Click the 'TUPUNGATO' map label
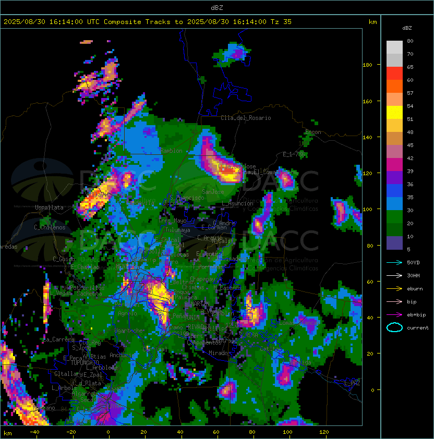434x439 pixels. [x=85, y=363]
